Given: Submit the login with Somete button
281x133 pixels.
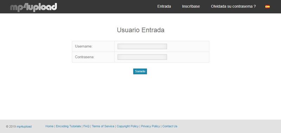Looking at the screenshot, I should coord(140,71).
